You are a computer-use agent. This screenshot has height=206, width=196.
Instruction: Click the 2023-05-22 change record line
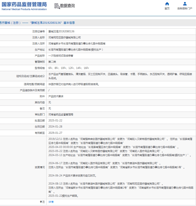(x=106, y=151)
